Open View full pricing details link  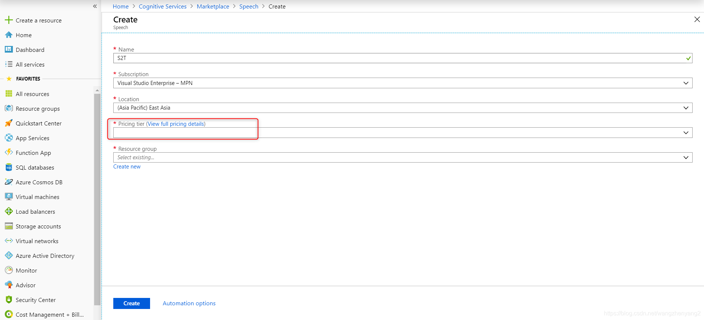[x=176, y=124]
